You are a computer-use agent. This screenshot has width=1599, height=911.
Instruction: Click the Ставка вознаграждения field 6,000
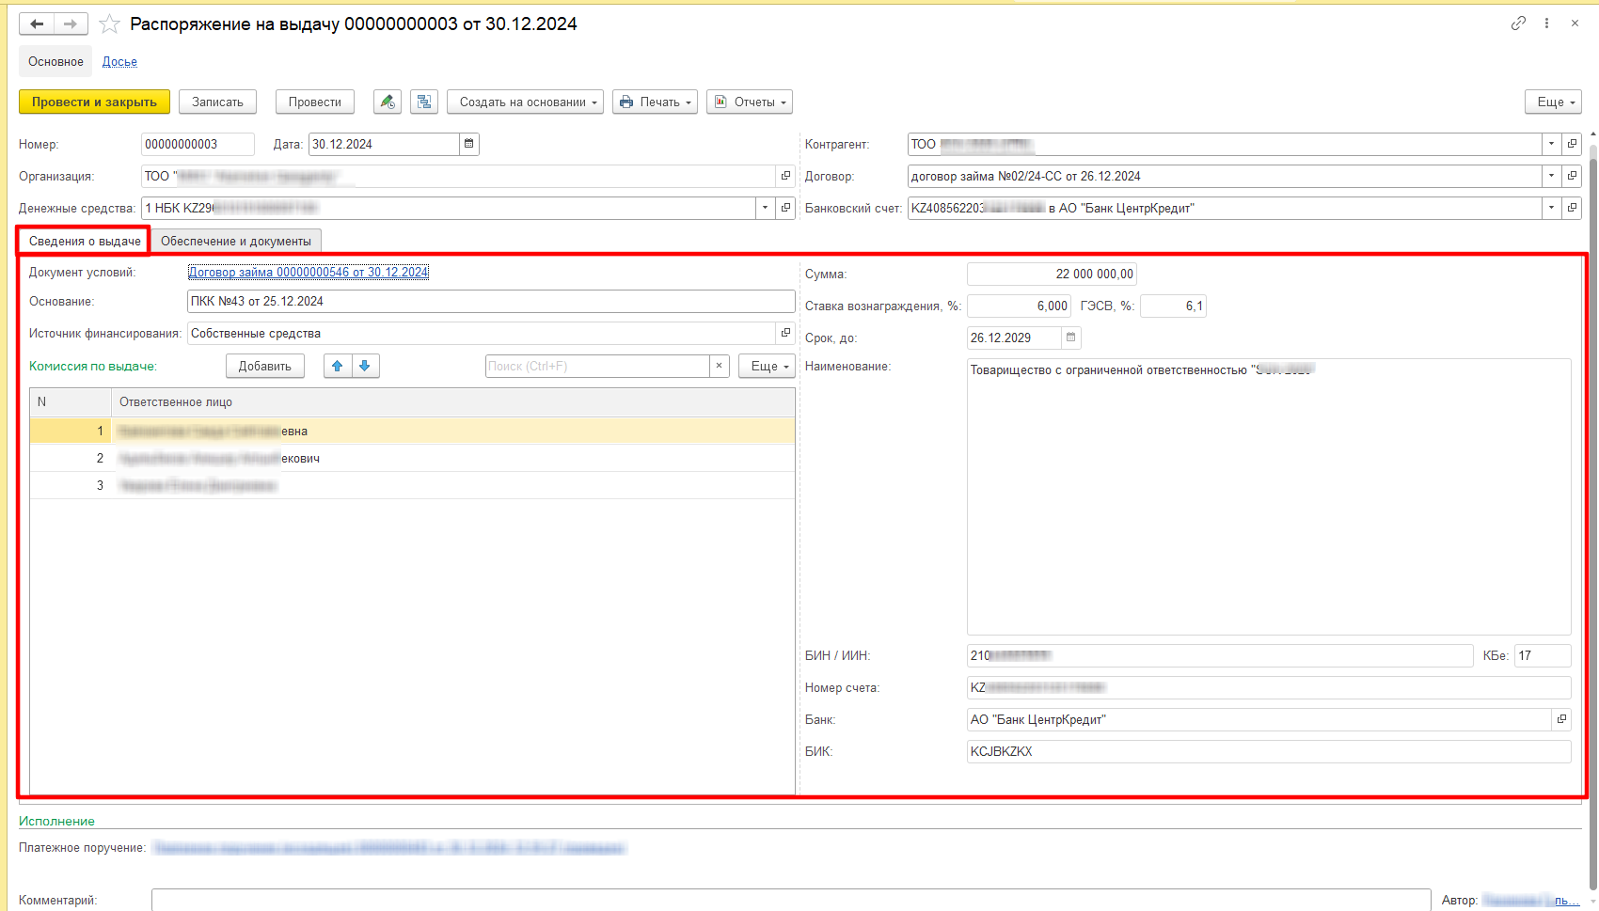pyautogui.click(x=1019, y=306)
